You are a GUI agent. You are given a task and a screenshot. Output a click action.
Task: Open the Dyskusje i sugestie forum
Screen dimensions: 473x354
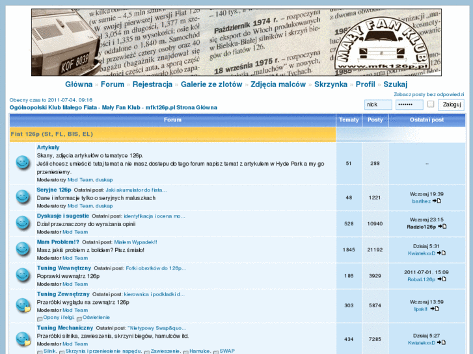coord(62,216)
